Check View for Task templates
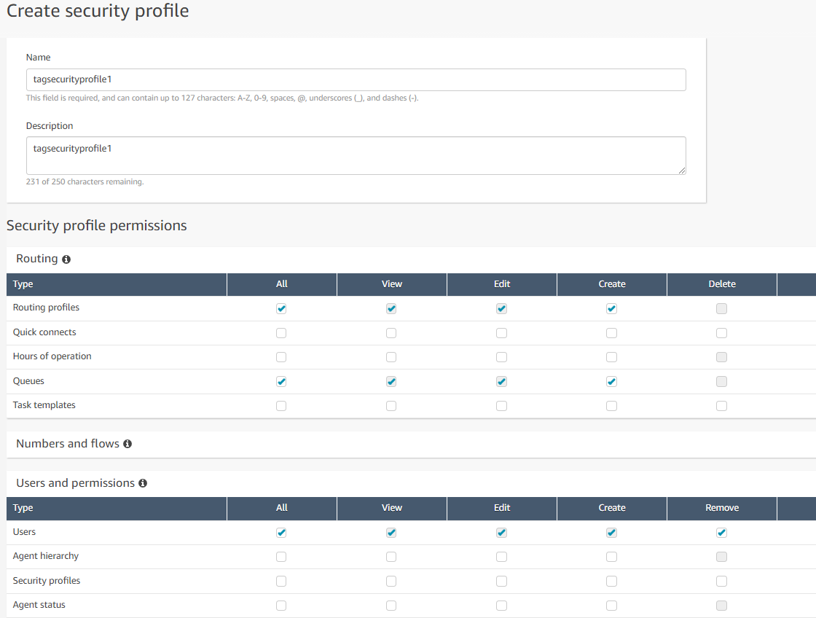The image size is (816, 618). [x=391, y=406]
